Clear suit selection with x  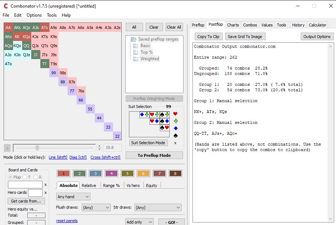pos(175,143)
